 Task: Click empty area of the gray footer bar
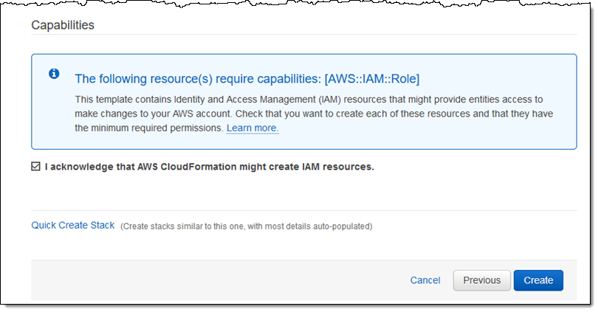click(221, 280)
